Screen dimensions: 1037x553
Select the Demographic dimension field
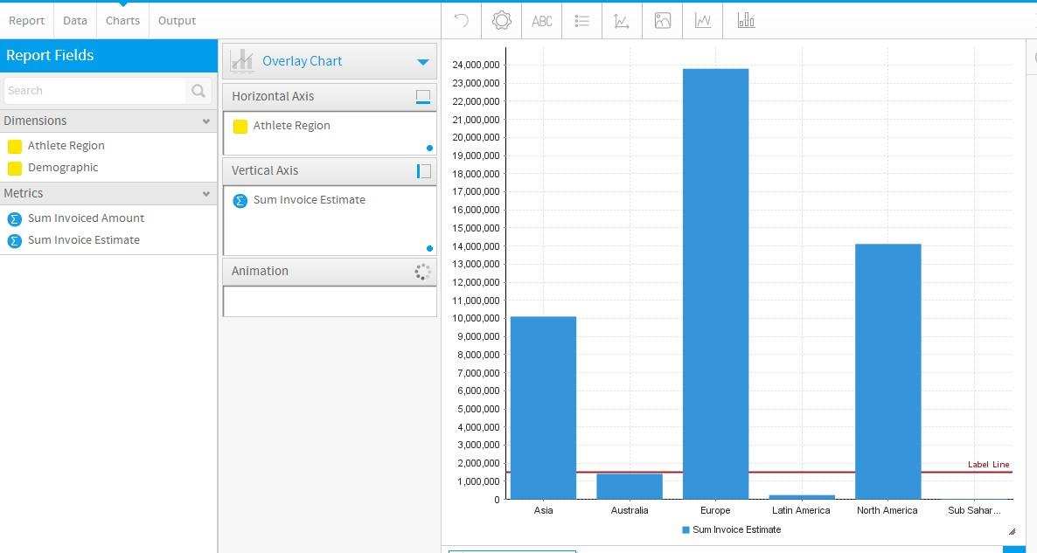(x=63, y=167)
